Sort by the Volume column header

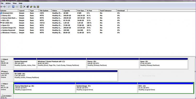(x=9, y=11)
